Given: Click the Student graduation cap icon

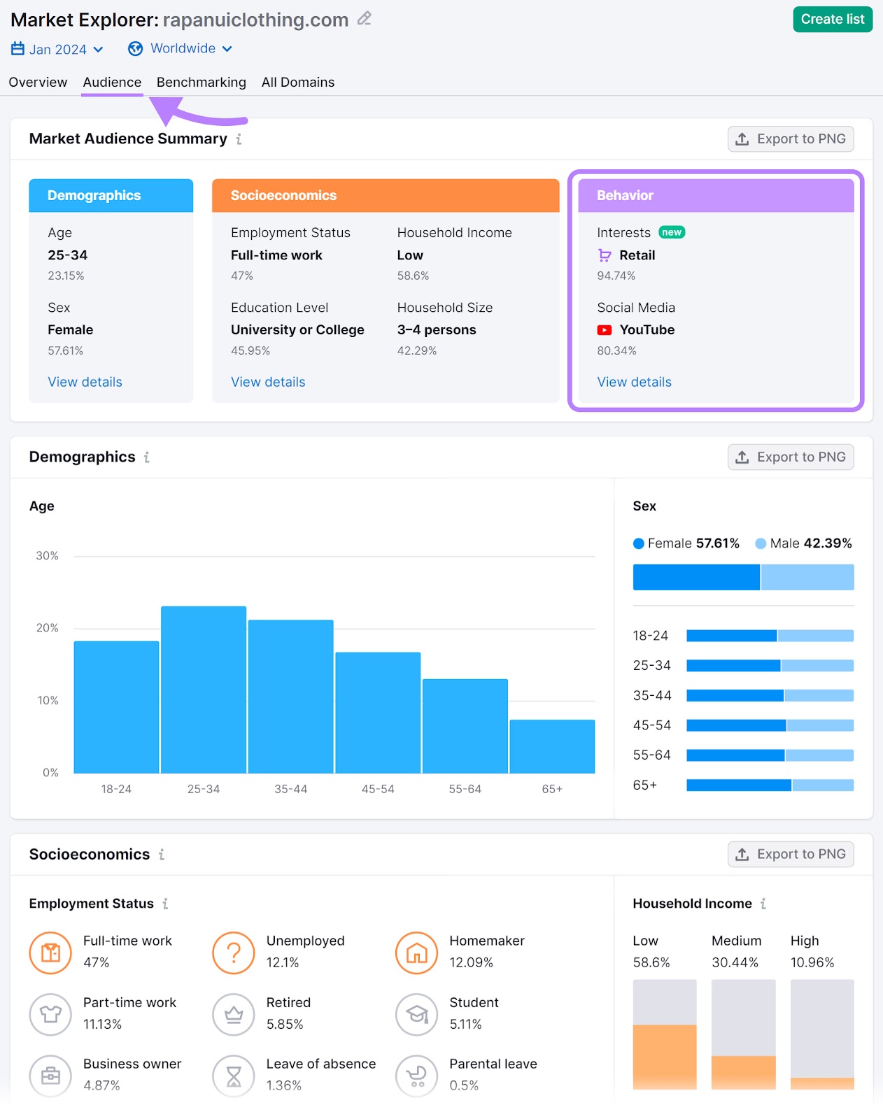Looking at the screenshot, I should coord(417,1014).
